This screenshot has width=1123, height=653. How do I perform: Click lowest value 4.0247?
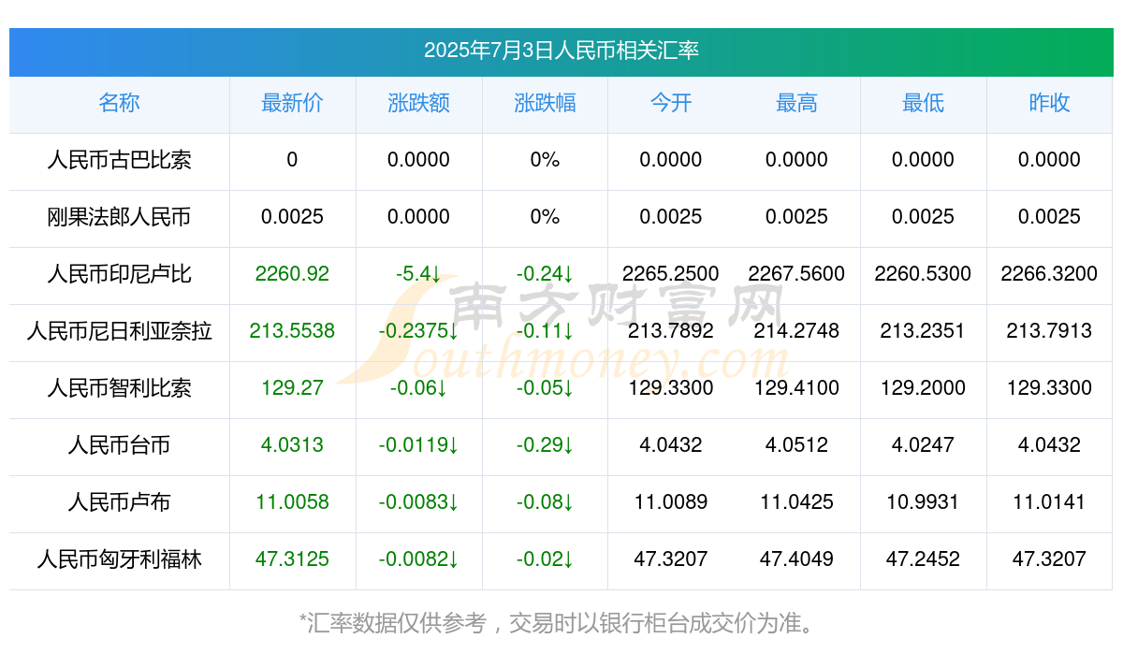pyautogui.click(x=923, y=445)
